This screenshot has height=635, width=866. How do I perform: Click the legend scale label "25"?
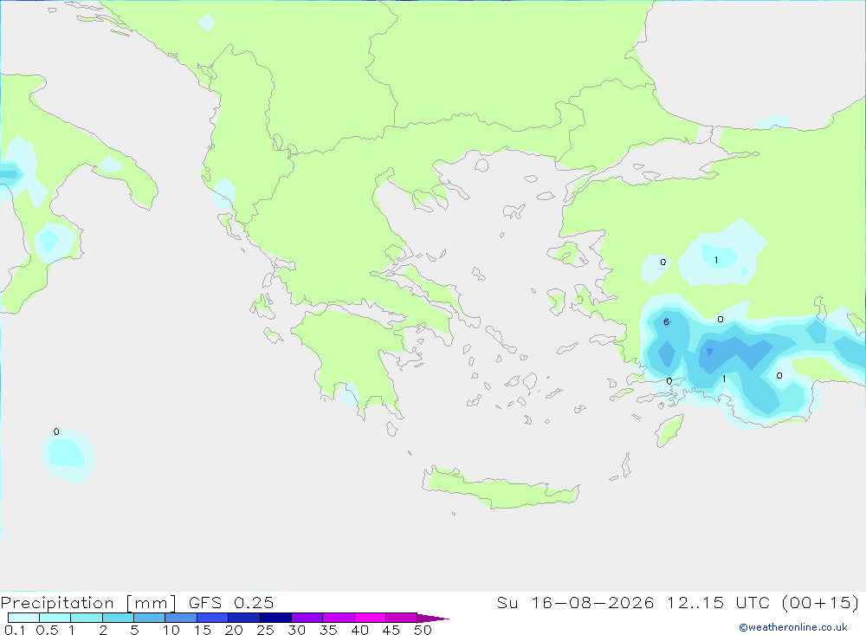pos(265,630)
